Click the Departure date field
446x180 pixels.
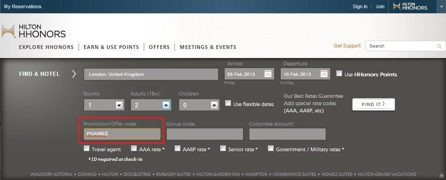tap(305, 74)
